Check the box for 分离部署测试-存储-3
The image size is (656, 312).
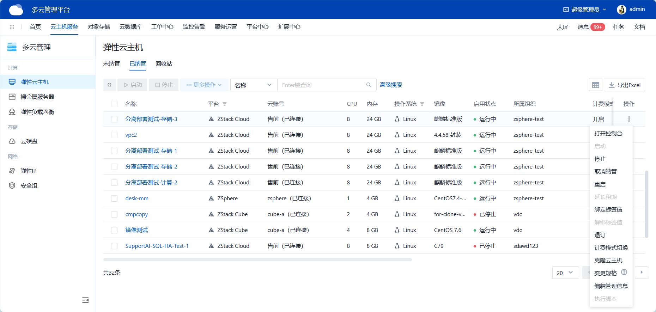(x=114, y=119)
